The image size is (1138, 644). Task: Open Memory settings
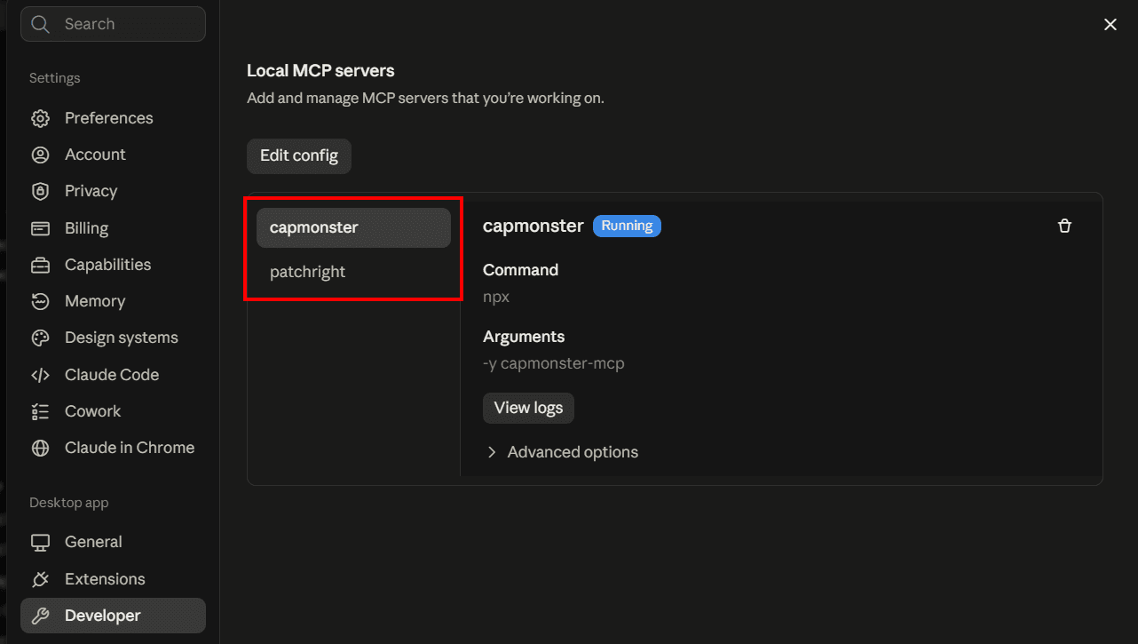coord(113,301)
